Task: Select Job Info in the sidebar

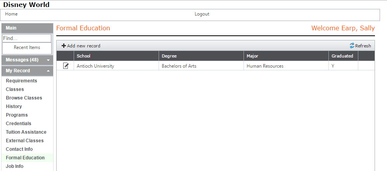Action: [x=15, y=166]
